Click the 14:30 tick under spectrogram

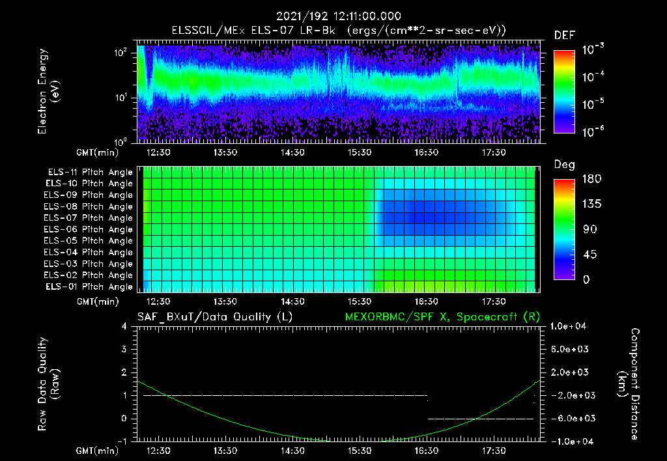click(292, 152)
